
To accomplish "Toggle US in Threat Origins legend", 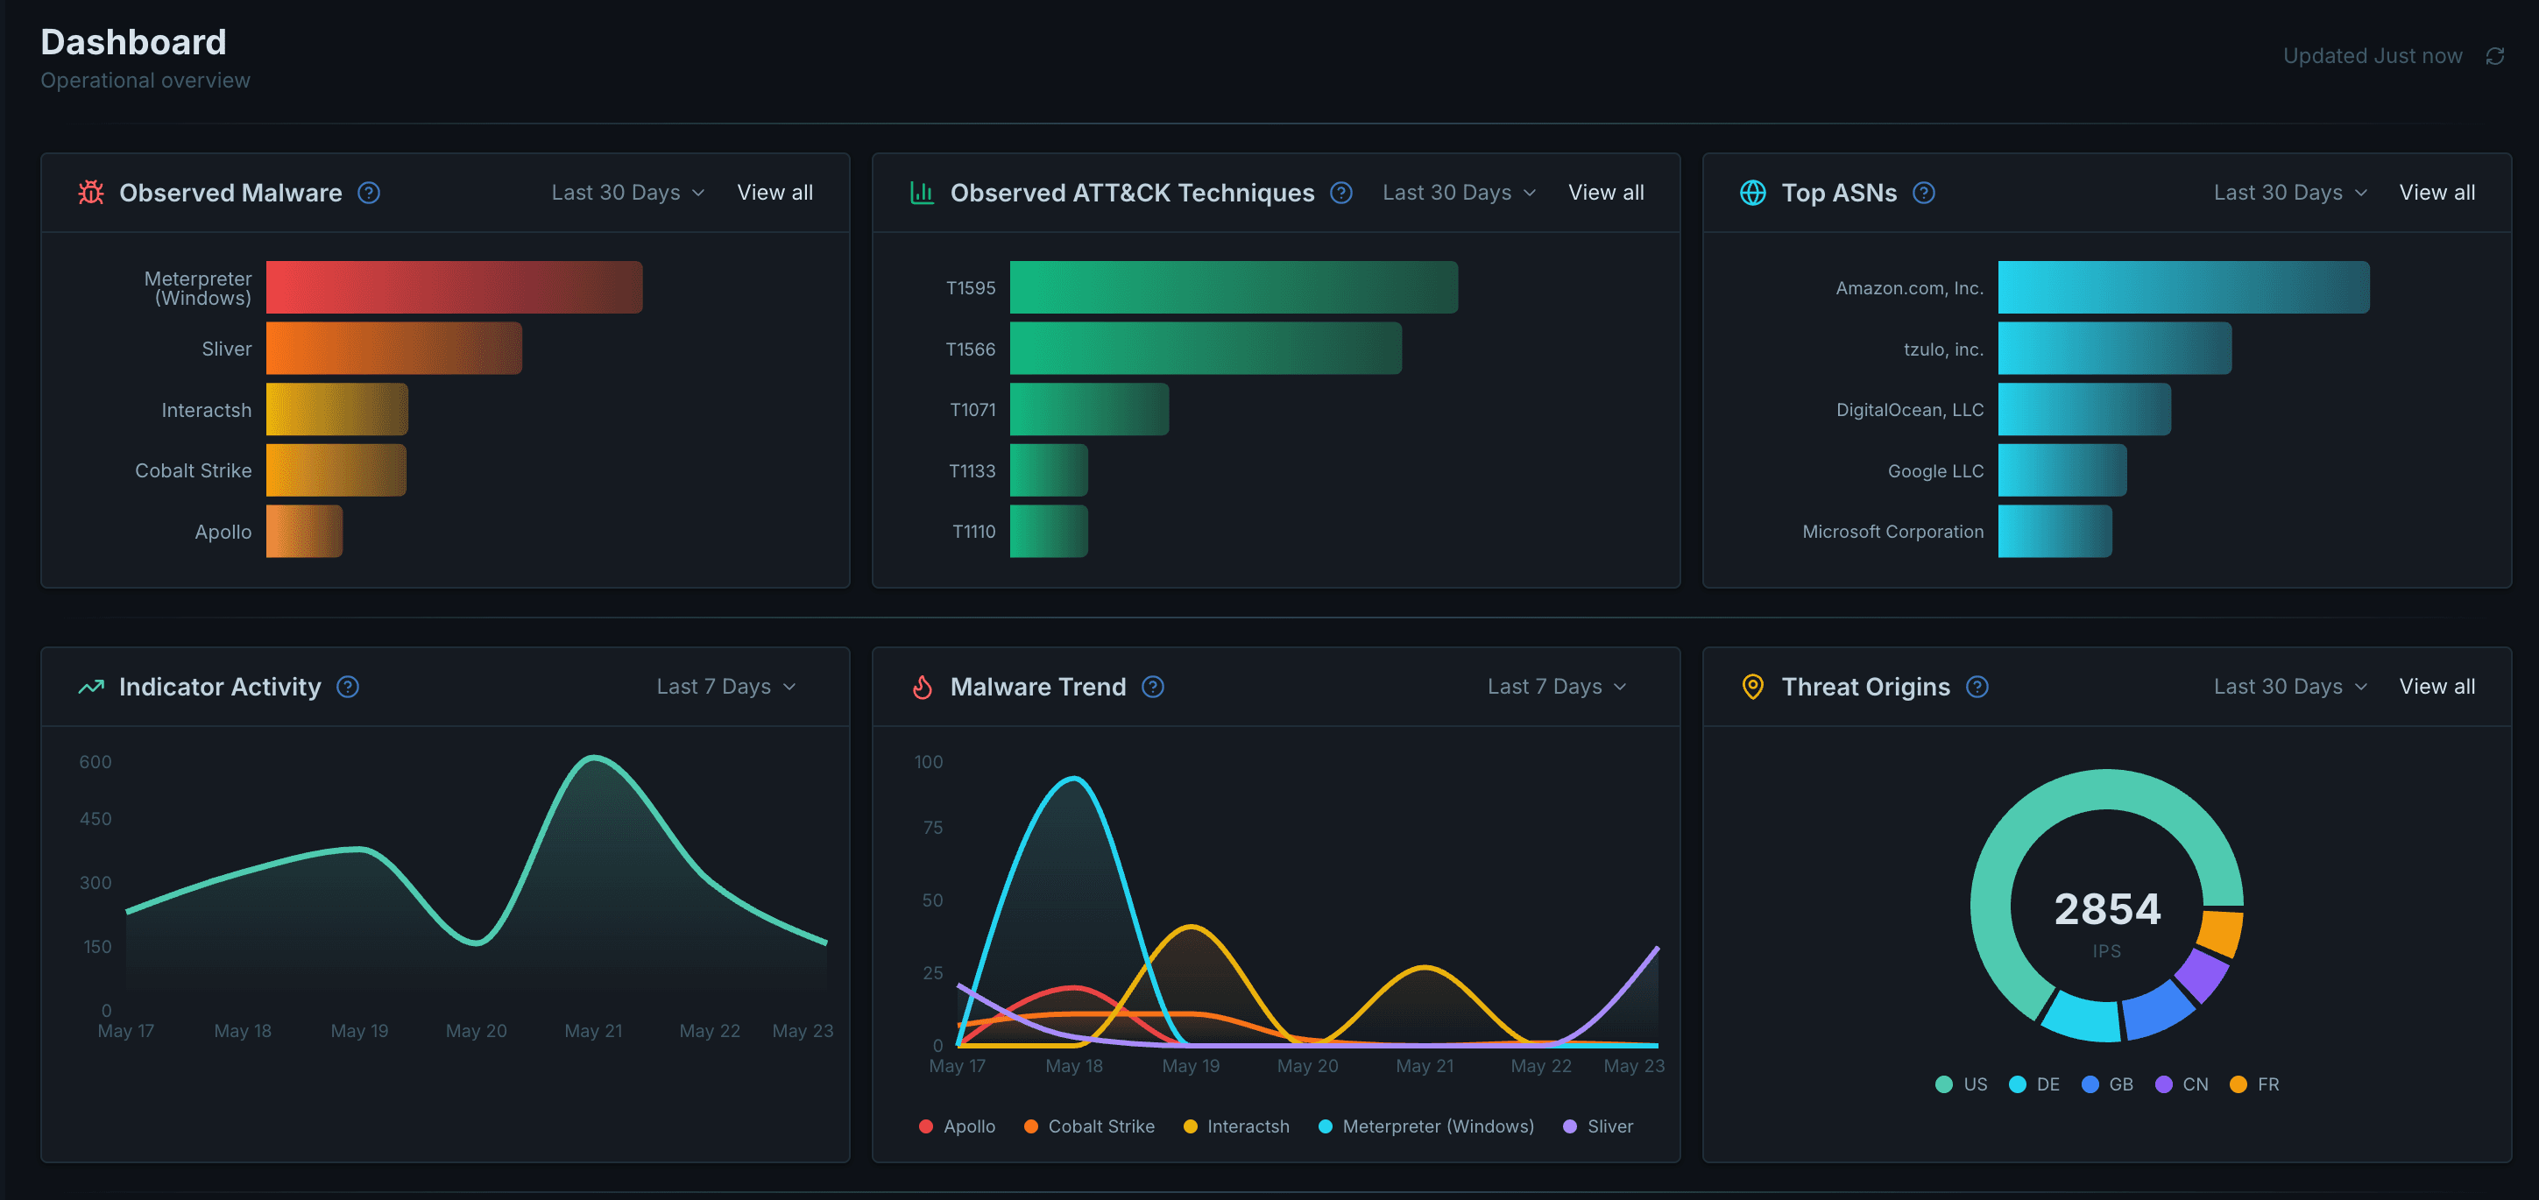I will coord(1962,1084).
